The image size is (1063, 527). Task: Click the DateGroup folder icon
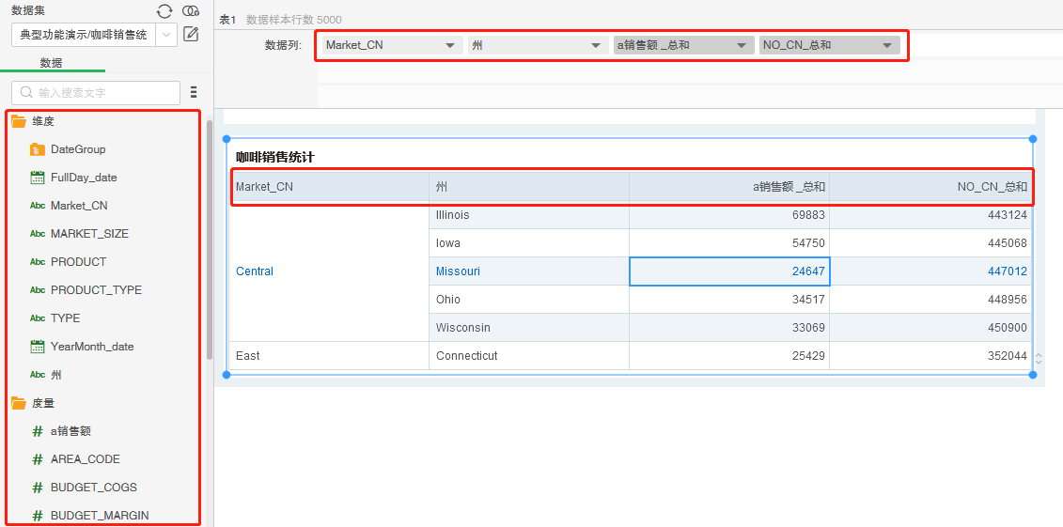(x=38, y=149)
